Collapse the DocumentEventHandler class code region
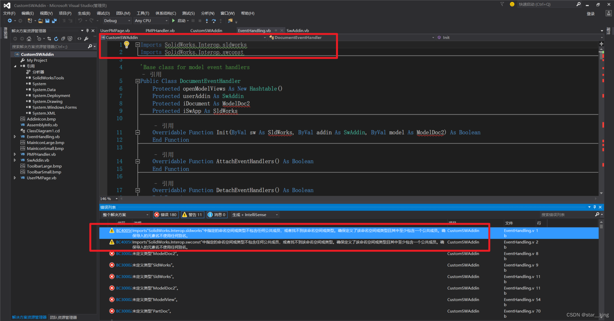This screenshot has width=614, height=321. coord(138,81)
